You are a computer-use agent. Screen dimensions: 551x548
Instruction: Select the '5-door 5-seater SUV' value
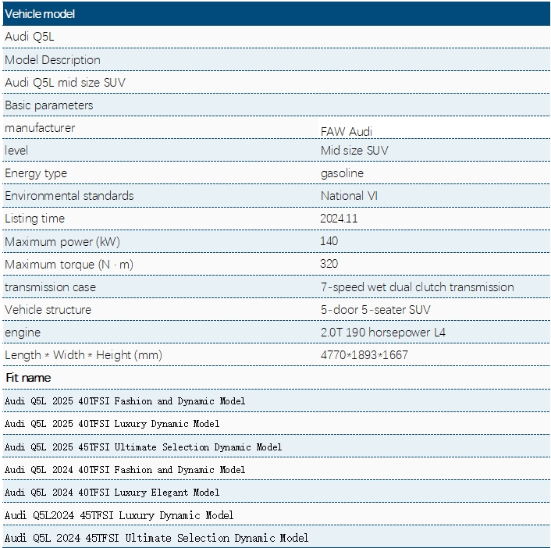coord(375,310)
